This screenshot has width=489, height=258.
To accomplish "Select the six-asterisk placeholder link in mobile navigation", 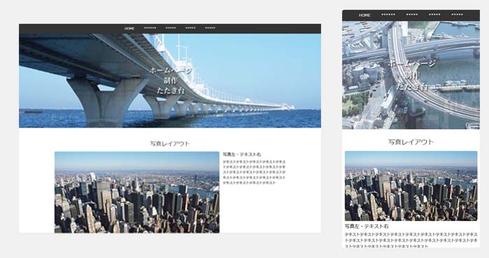I will [388, 15].
